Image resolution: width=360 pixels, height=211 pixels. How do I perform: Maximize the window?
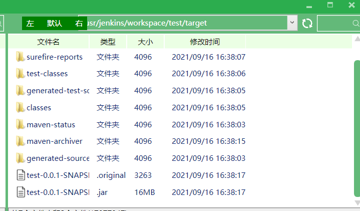[330, 5]
